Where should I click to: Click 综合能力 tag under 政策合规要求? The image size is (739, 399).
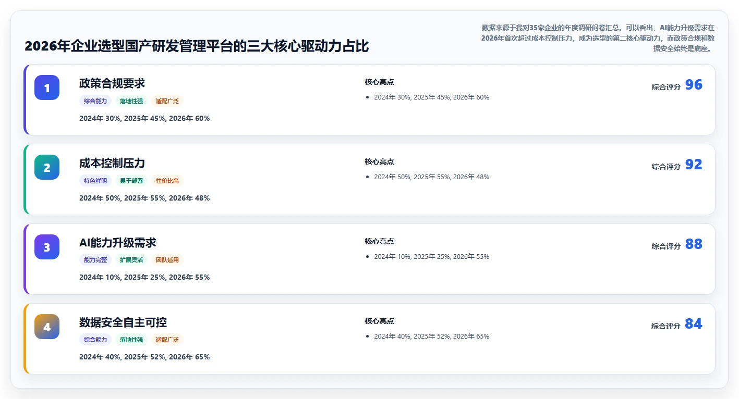tap(95, 101)
